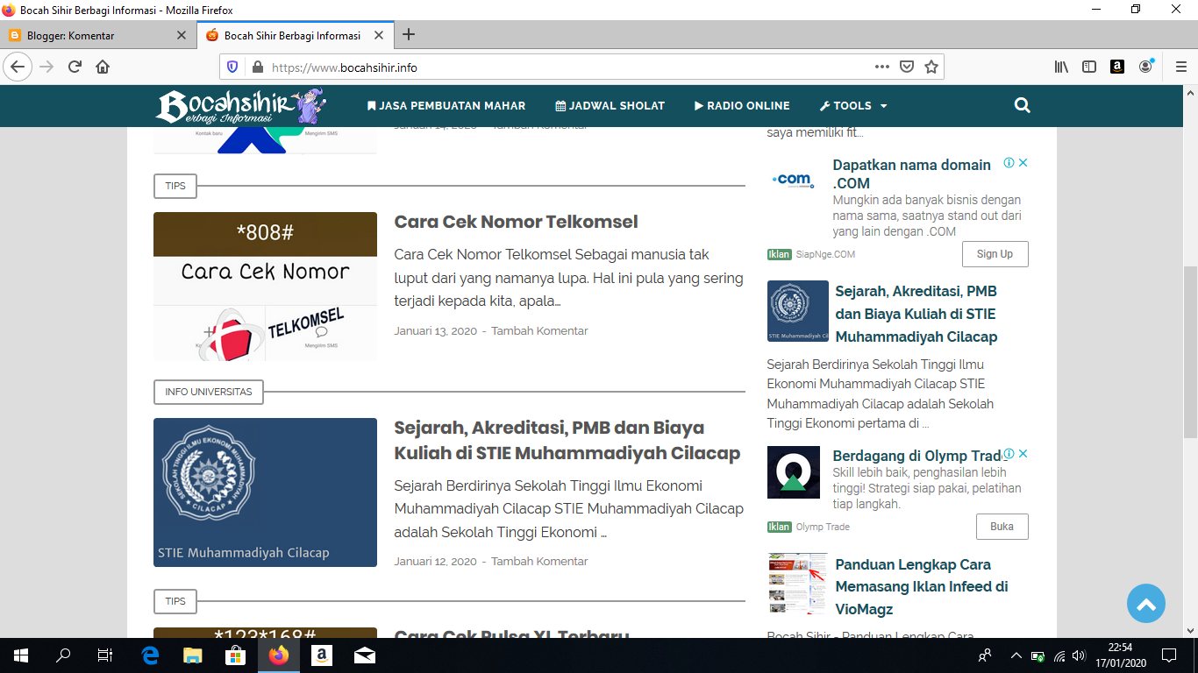Screen dimensions: 1198x673
Task: Open Windows taskbar search
Action: point(63,655)
